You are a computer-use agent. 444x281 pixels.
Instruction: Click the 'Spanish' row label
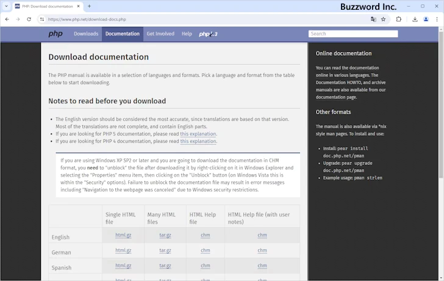[62, 268]
